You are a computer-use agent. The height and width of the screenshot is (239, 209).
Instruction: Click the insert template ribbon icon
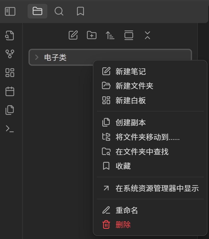tap(10, 110)
